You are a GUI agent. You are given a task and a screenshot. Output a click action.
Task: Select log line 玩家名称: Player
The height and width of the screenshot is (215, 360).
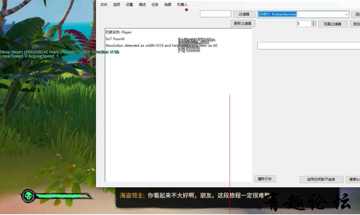click(x=119, y=32)
